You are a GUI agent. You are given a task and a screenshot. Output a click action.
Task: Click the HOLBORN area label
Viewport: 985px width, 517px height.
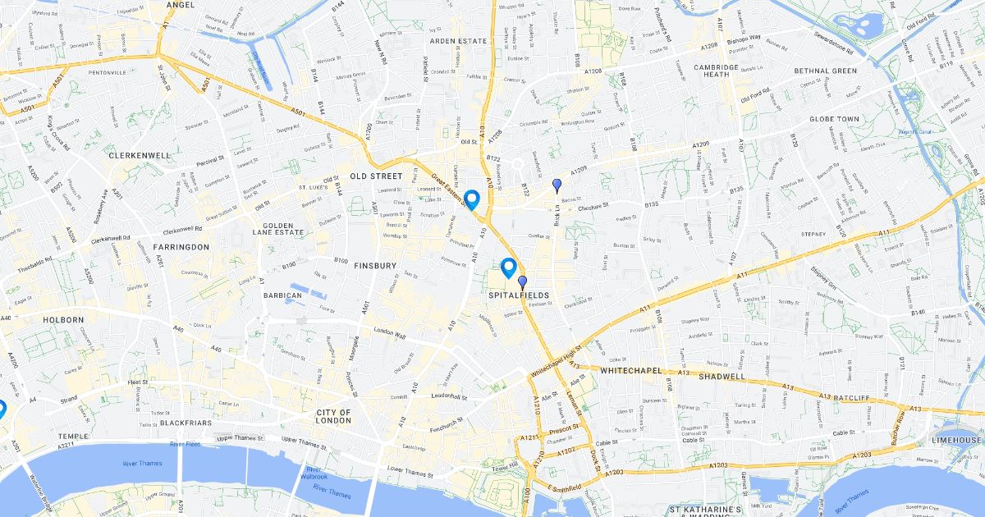point(64,319)
